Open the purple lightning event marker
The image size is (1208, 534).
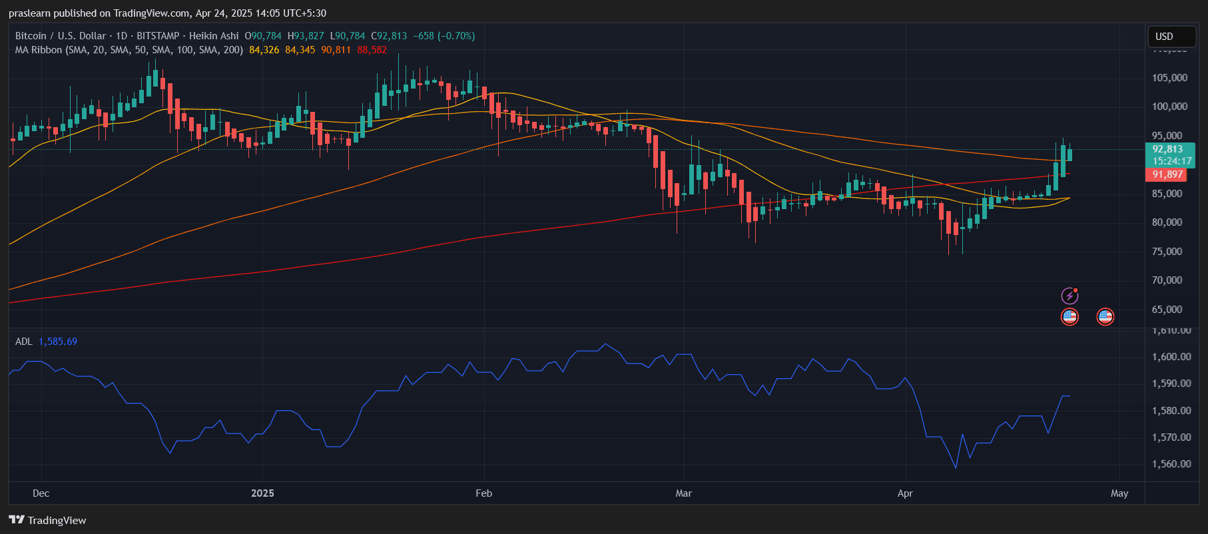point(1069,296)
